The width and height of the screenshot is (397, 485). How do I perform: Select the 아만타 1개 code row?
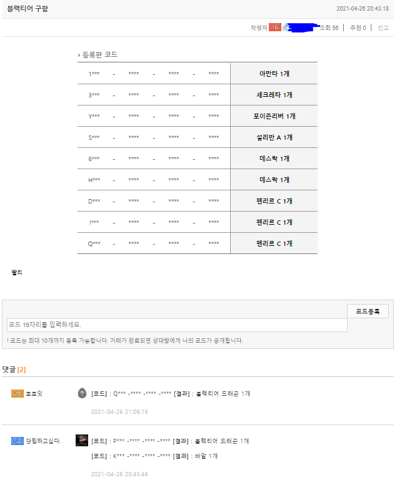(x=198, y=74)
